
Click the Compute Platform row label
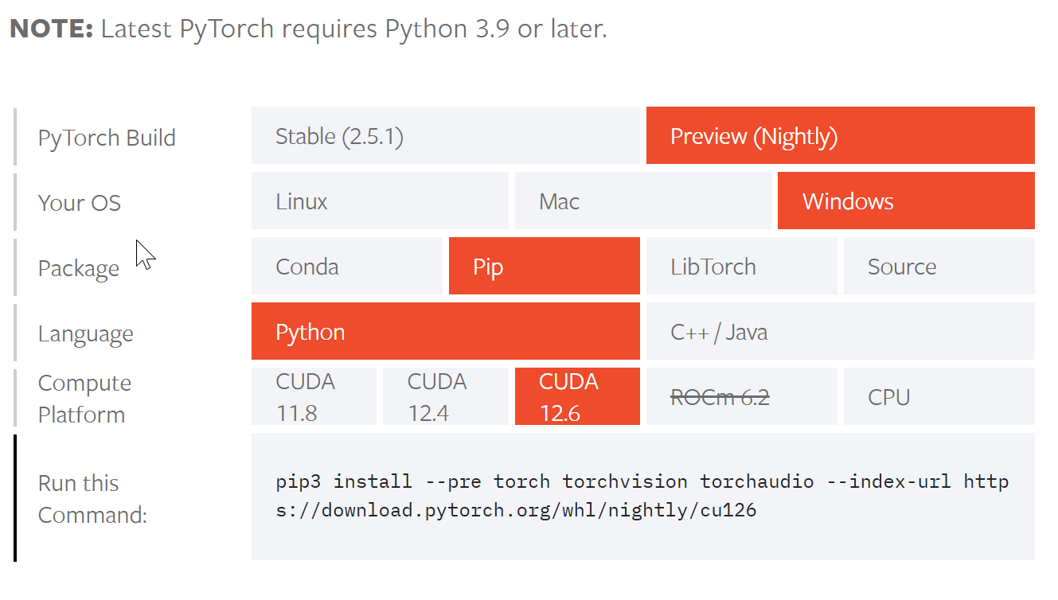click(84, 399)
